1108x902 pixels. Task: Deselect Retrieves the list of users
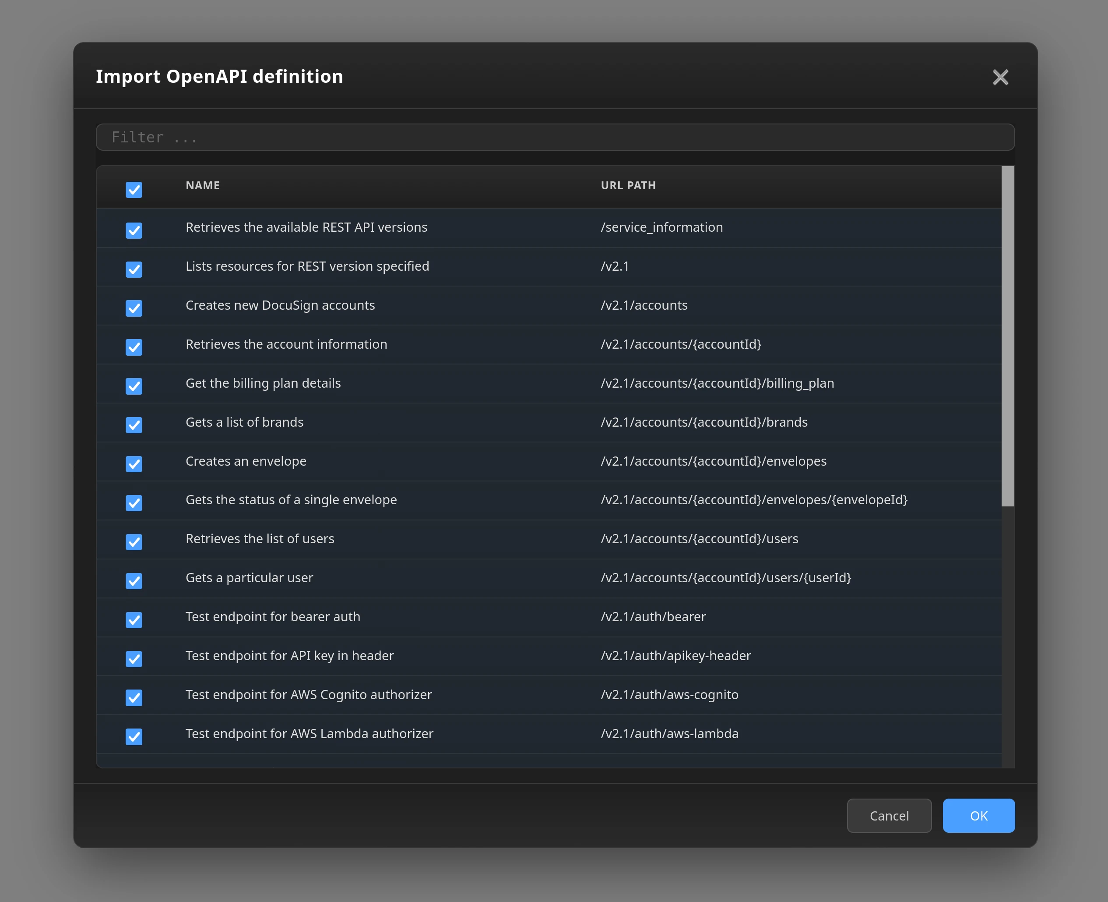coord(134,542)
